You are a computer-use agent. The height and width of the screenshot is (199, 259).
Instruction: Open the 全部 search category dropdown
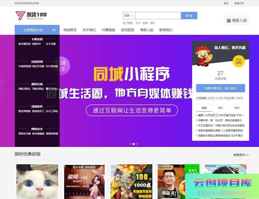(x=129, y=16)
